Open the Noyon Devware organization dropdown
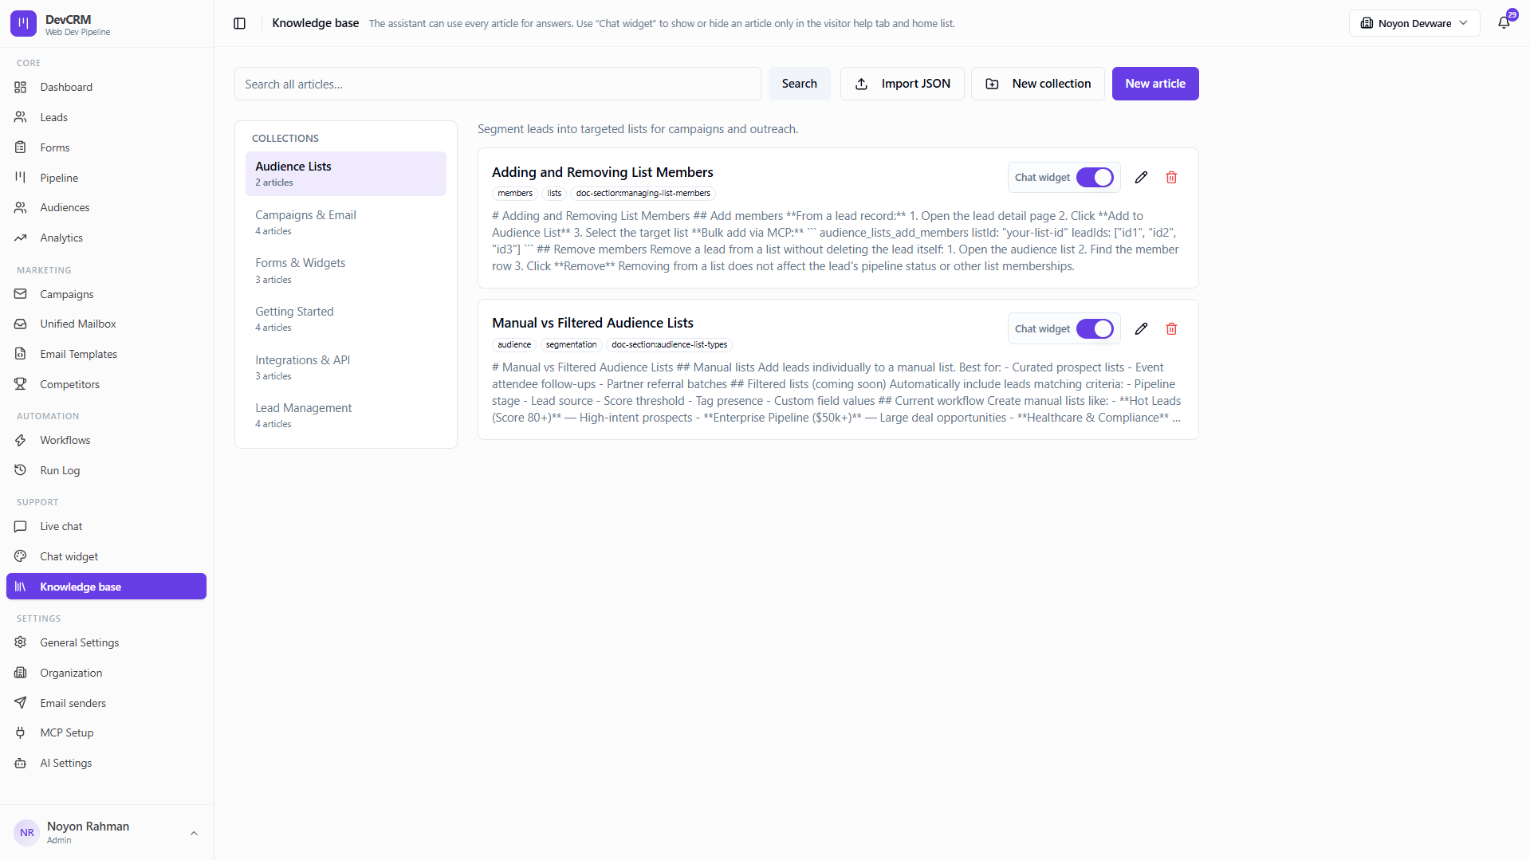This screenshot has width=1530, height=860. pos(1414,23)
